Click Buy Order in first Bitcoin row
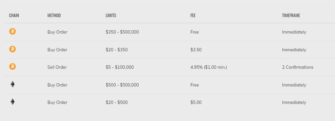The width and height of the screenshot is (335, 121). click(57, 32)
